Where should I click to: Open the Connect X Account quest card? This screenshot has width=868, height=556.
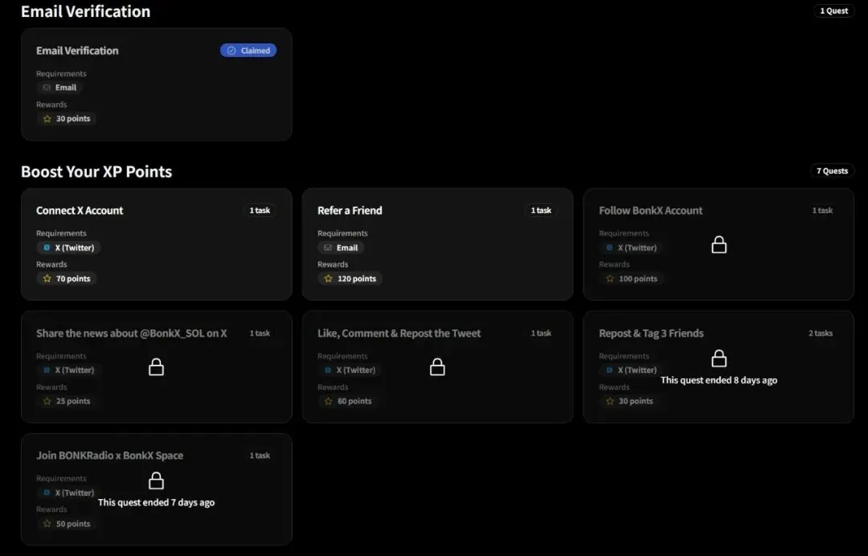[x=157, y=244]
